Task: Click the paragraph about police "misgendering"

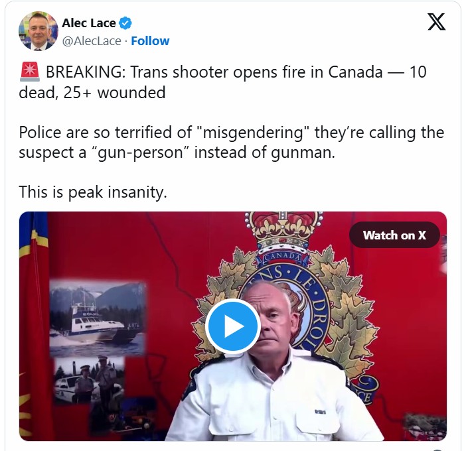Action: click(x=231, y=143)
